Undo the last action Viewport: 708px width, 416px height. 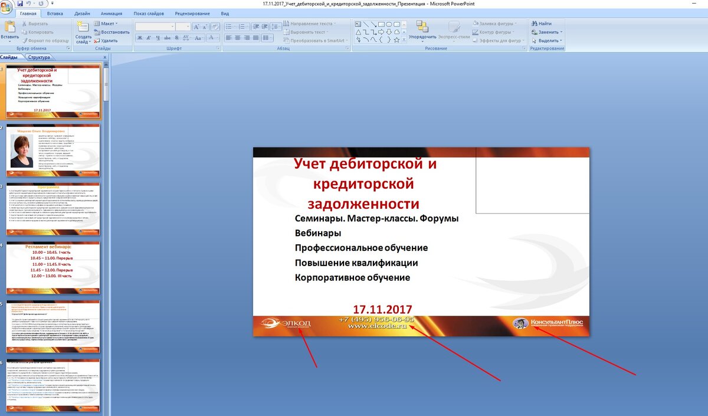click(x=28, y=4)
